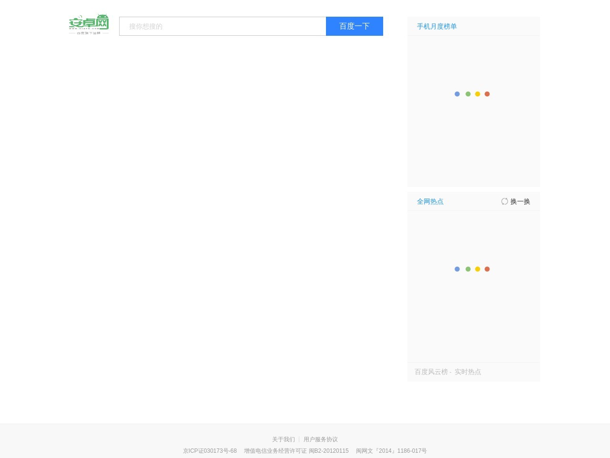Open the 用户服务协议 footer link

320,439
